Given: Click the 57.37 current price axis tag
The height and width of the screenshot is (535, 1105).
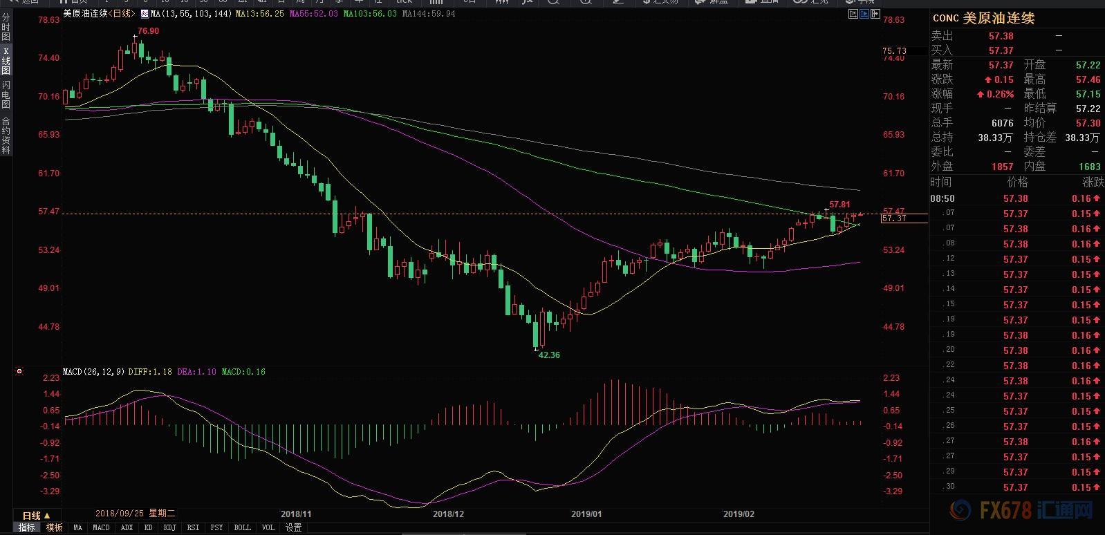Looking at the screenshot, I should (x=904, y=218).
